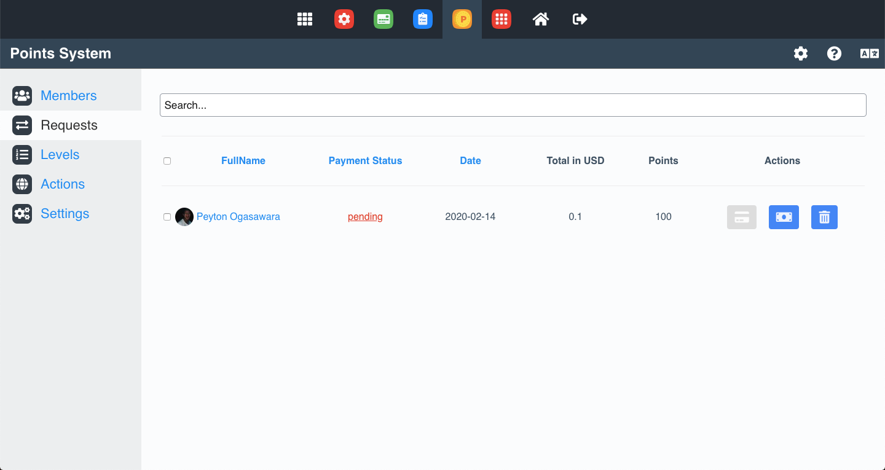
Task: Click into the Search field
Action: [x=513, y=105]
